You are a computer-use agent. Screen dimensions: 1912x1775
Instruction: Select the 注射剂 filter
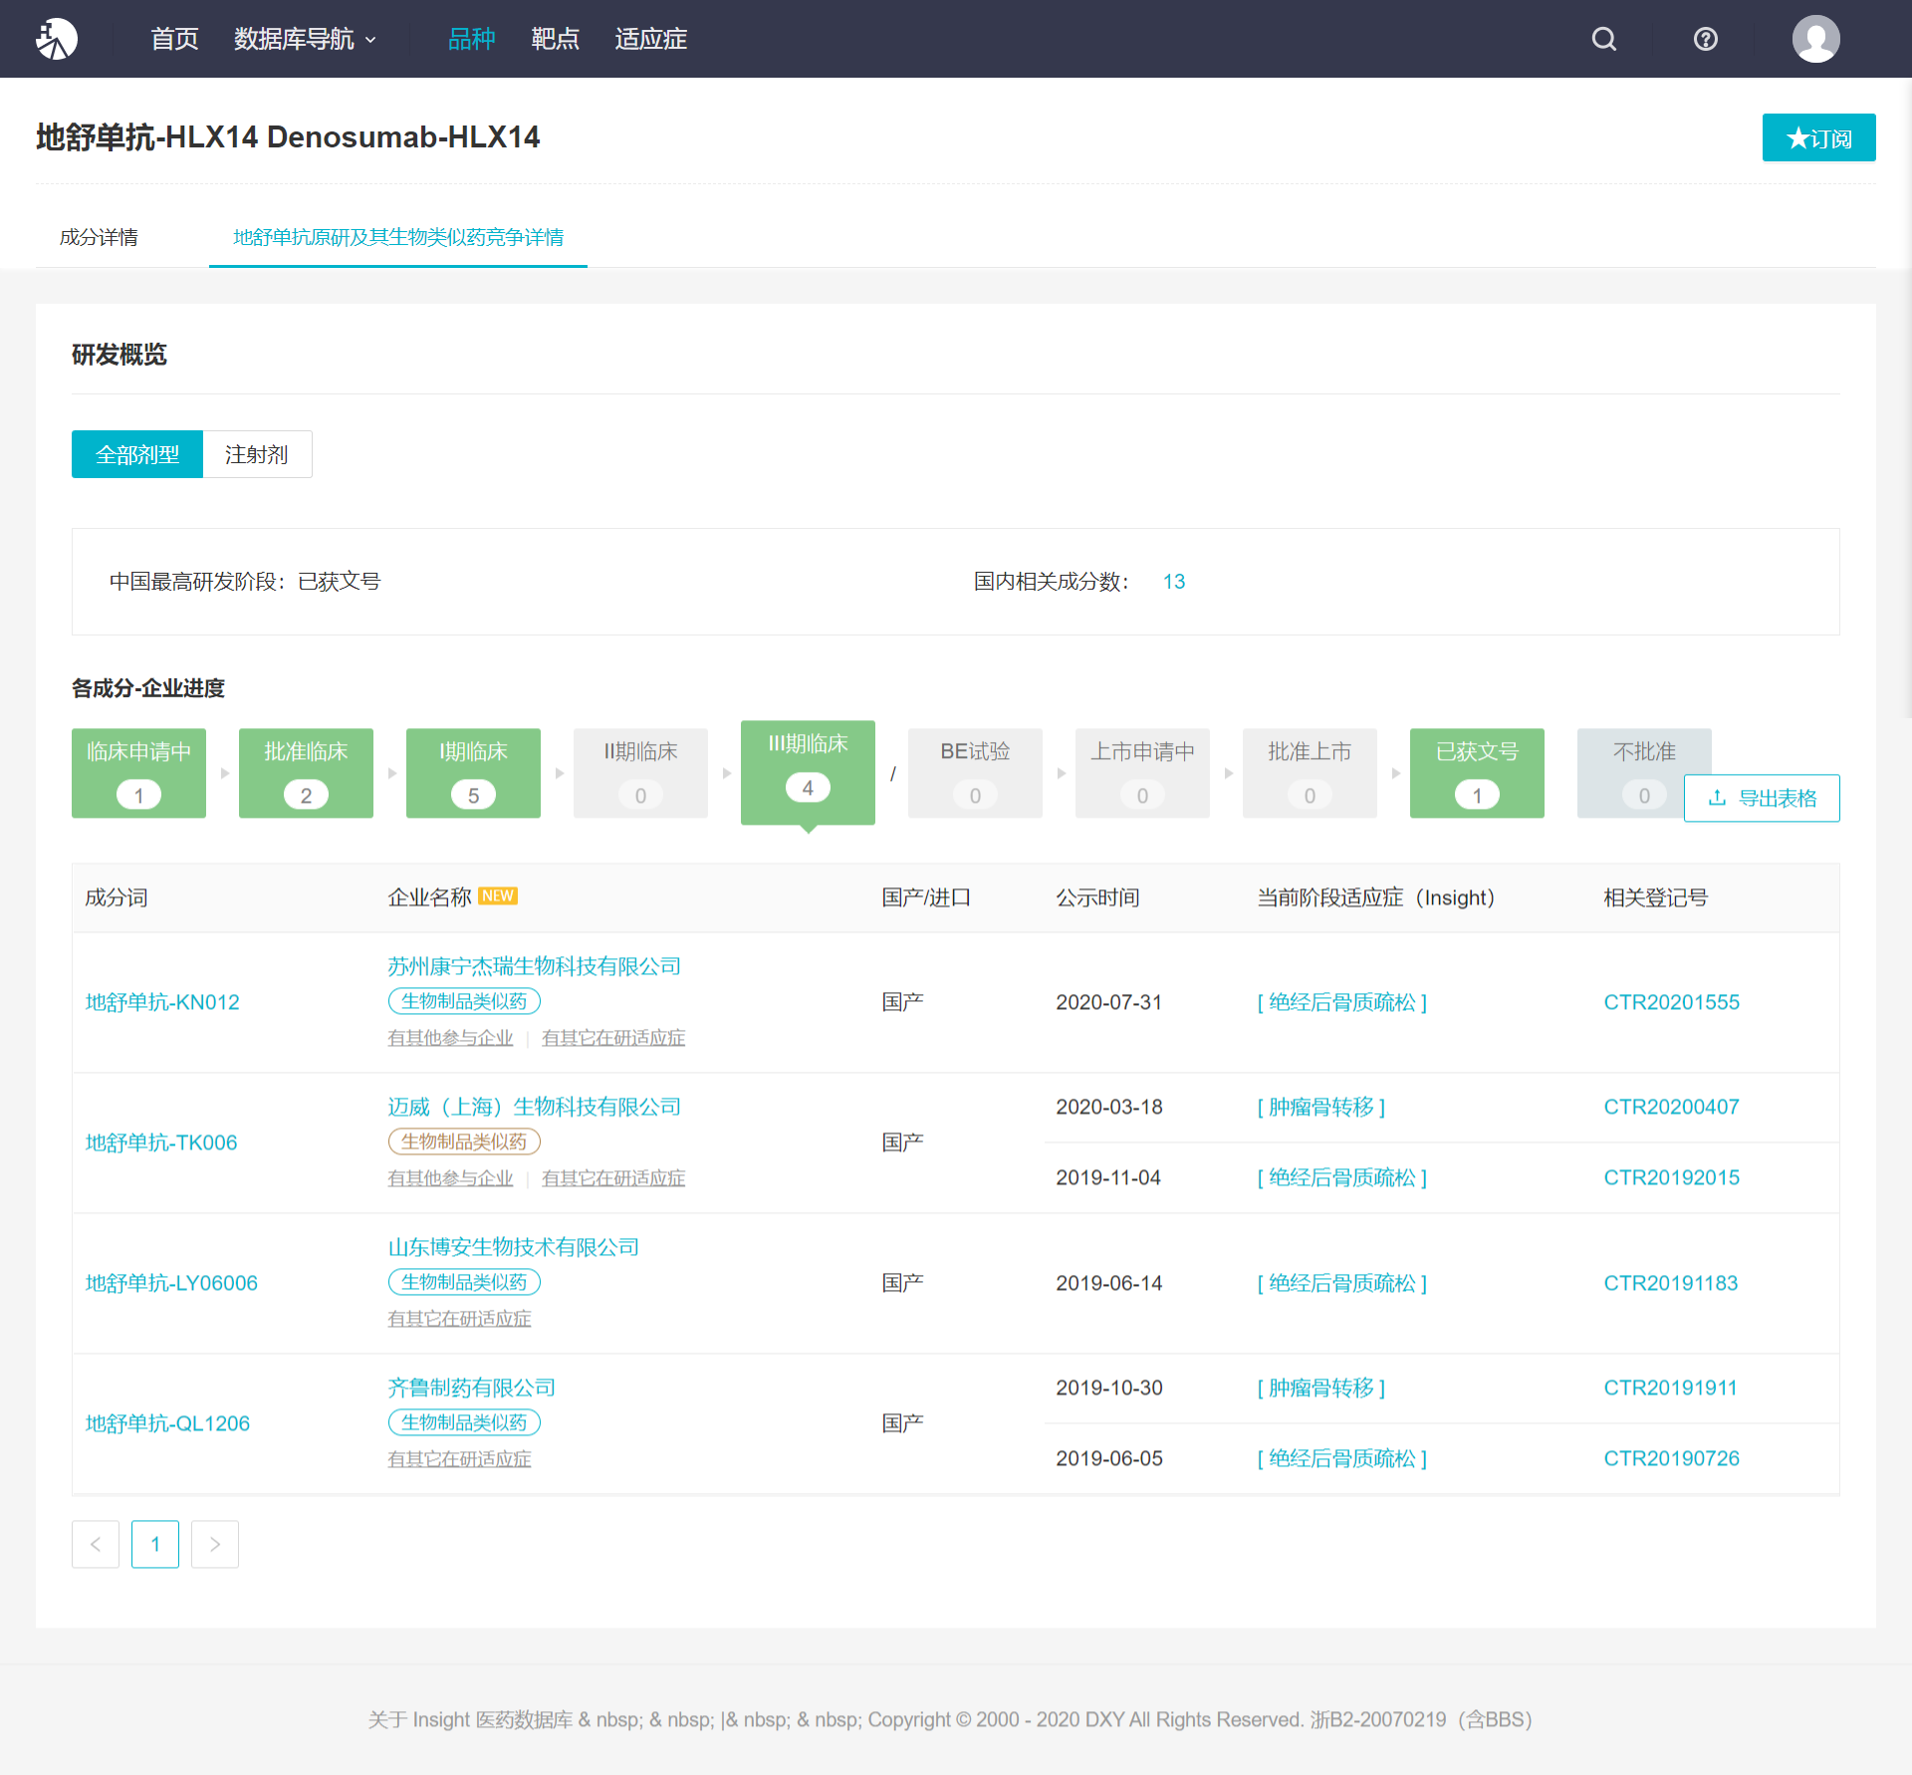click(257, 454)
